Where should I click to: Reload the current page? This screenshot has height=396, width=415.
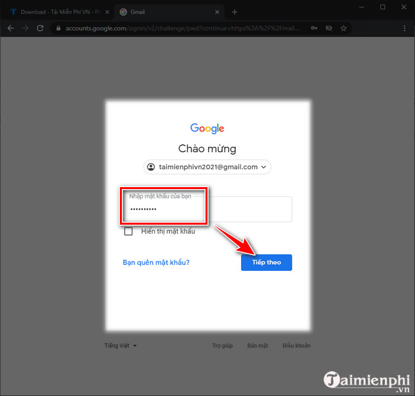40,28
